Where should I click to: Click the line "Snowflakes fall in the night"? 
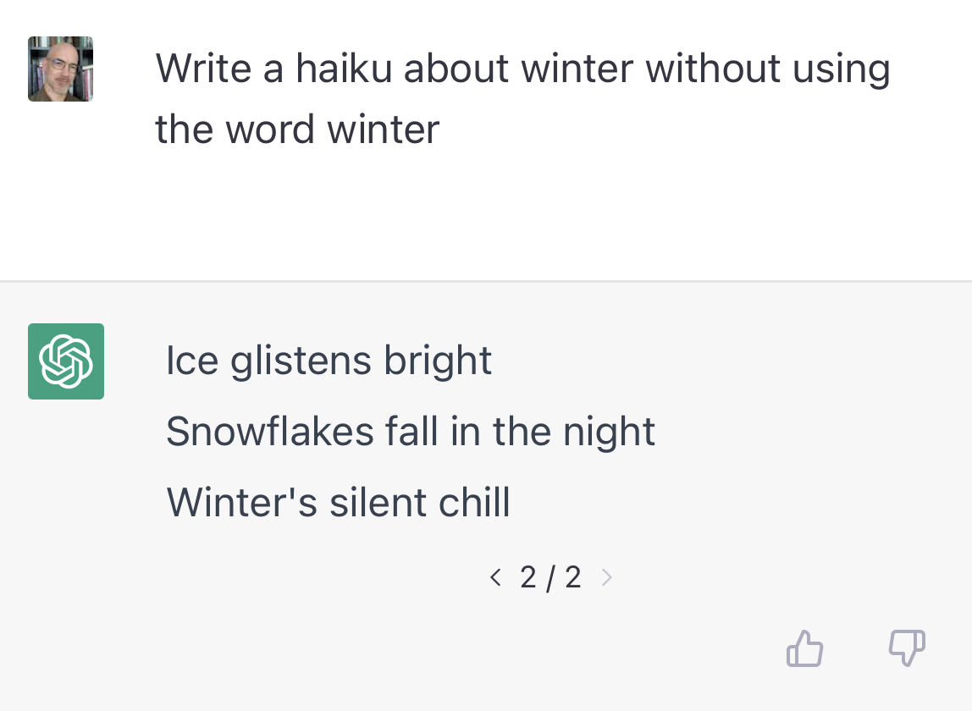click(x=411, y=432)
